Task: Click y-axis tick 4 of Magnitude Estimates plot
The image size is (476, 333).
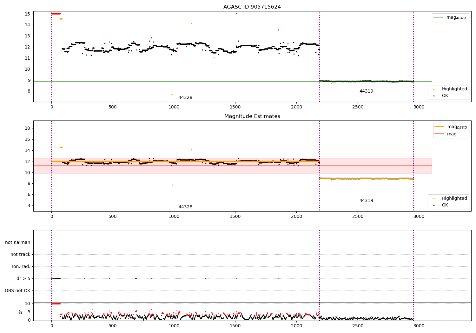Action: [29, 206]
